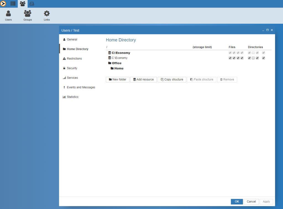
Task: Click the Copy structure button
Action: (x=172, y=79)
